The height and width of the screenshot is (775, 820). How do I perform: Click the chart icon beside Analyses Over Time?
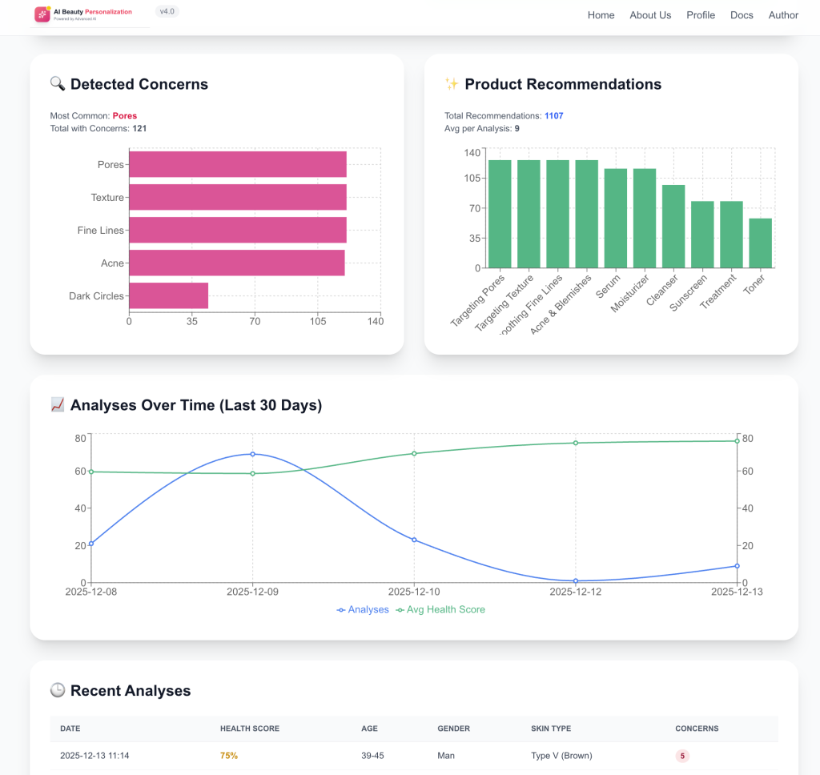point(58,405)
